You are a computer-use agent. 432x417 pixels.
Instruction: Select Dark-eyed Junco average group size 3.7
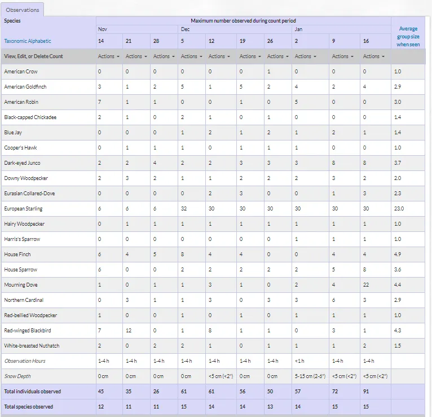[x=398, y=163]
